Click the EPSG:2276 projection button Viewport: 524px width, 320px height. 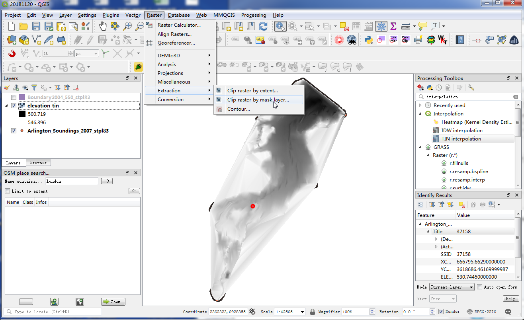481,312
